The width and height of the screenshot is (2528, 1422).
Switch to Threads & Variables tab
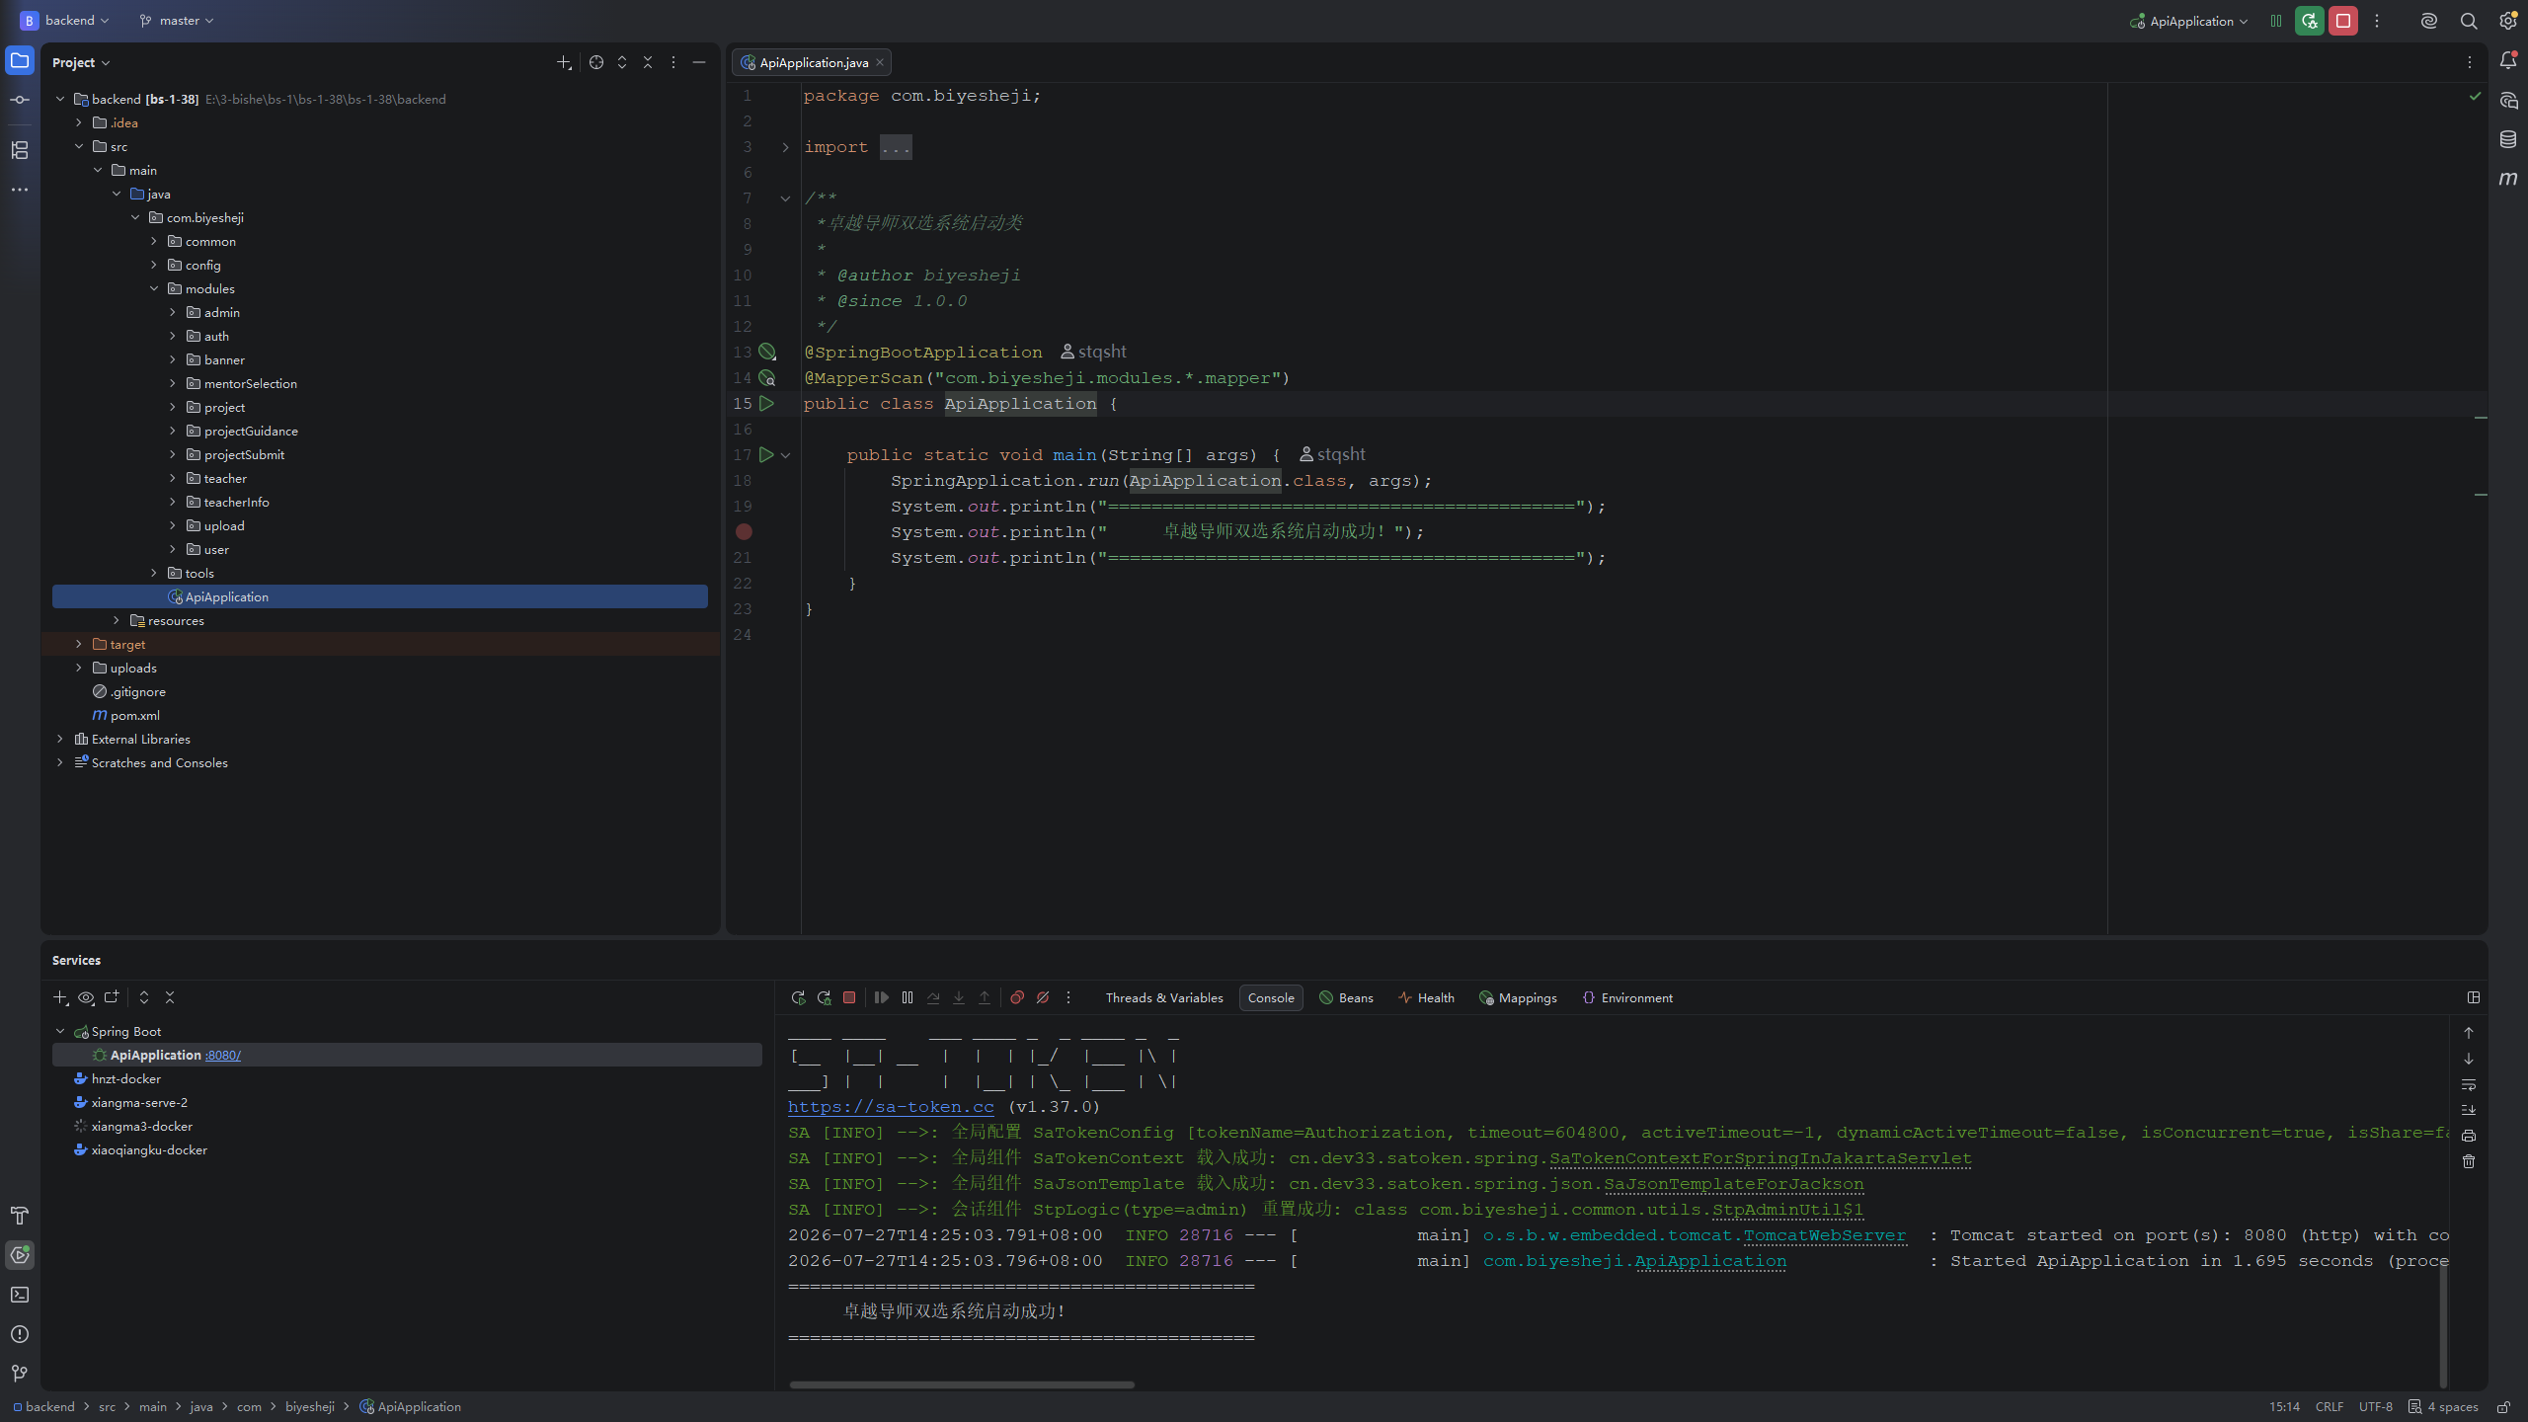click(1164, 998)
